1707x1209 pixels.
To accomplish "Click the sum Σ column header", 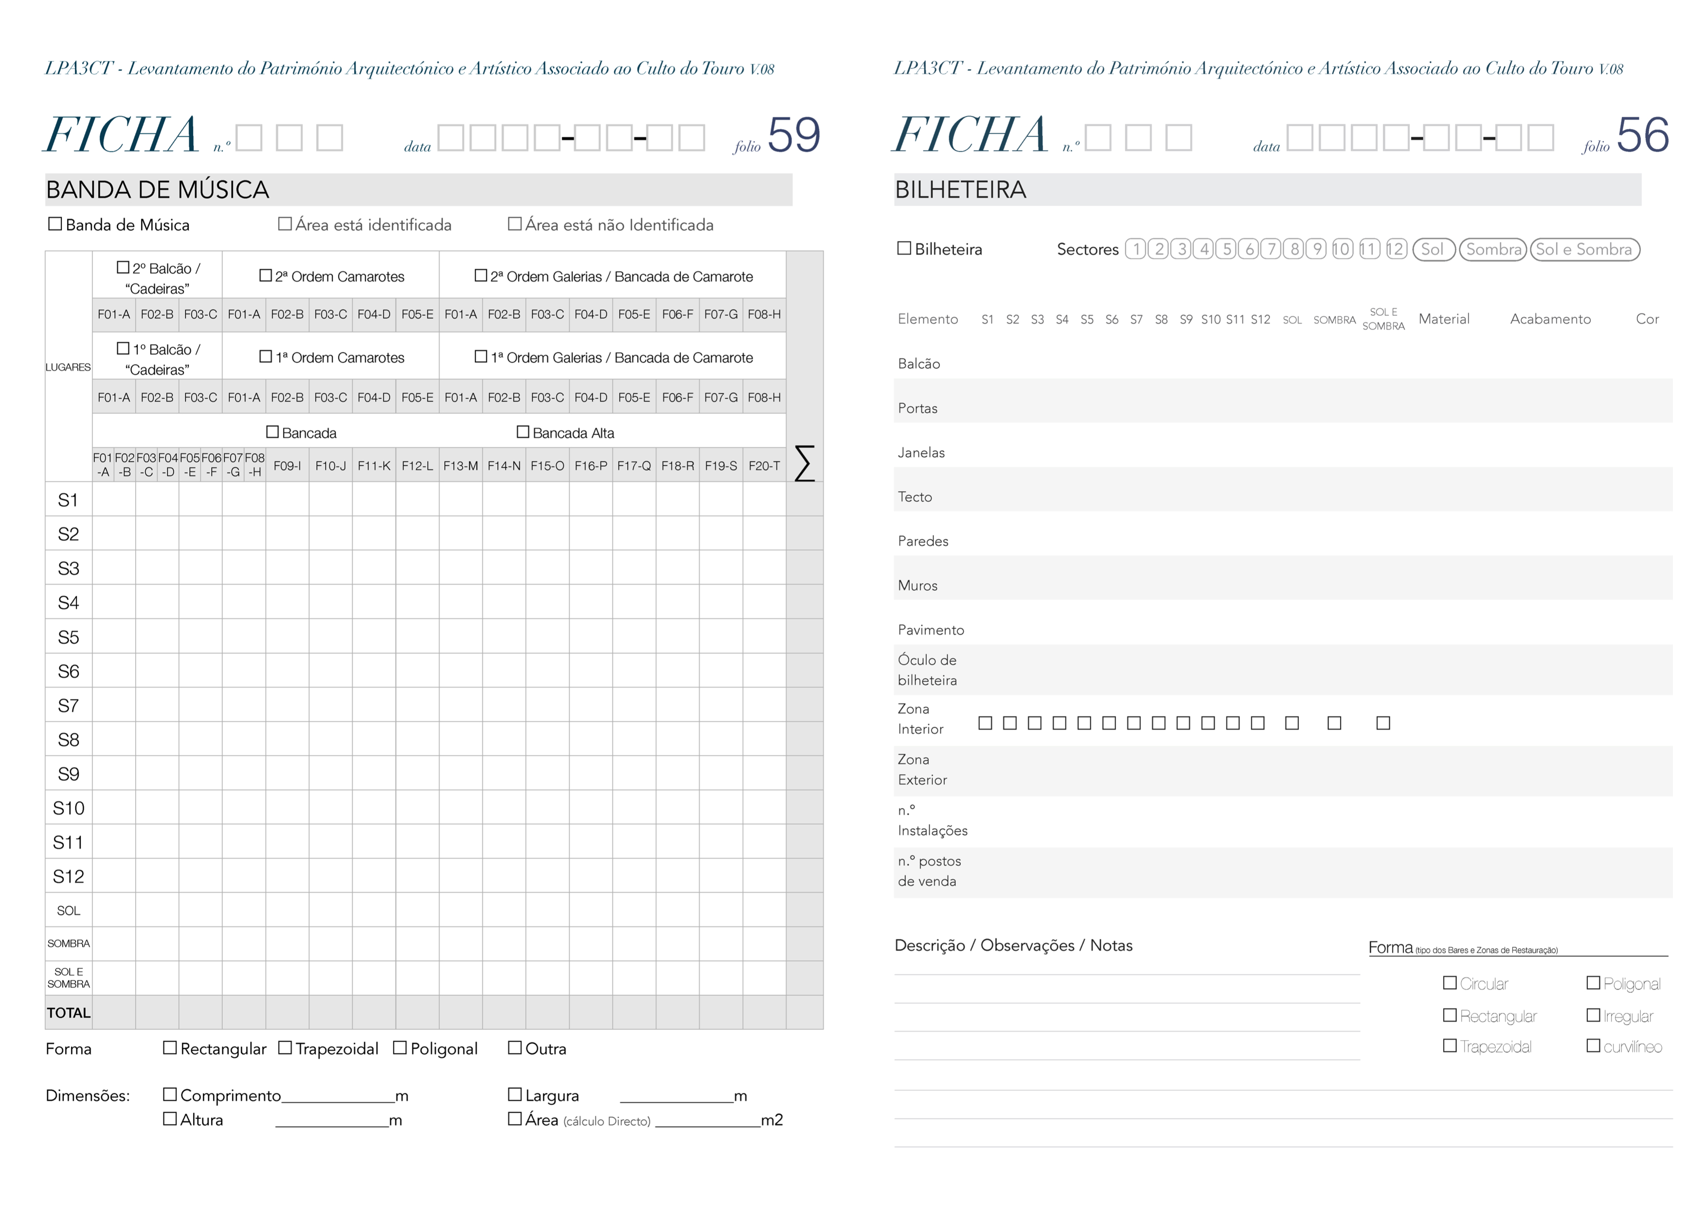I will (805, 463).
